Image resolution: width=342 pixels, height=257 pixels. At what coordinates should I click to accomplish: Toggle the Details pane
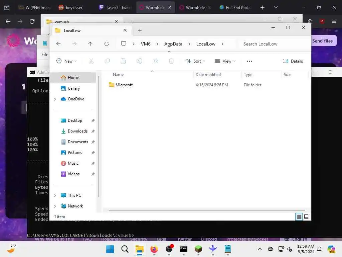pos(293,61)
